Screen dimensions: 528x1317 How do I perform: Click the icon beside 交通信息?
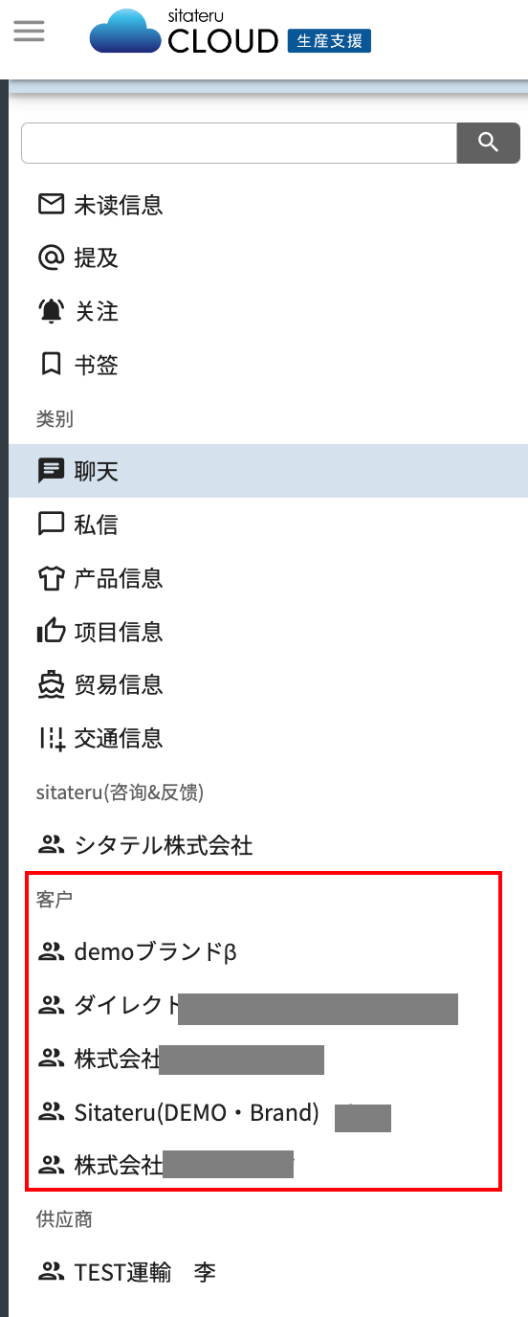pos(51,738)
